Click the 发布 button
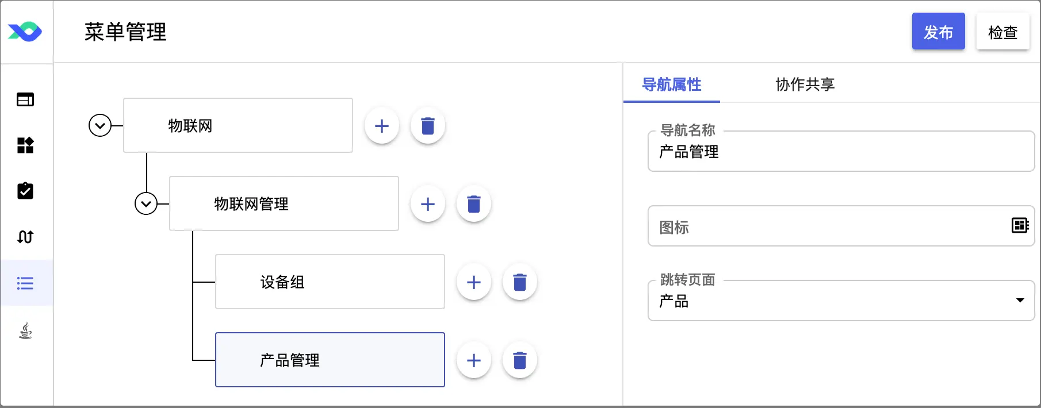 938,32
